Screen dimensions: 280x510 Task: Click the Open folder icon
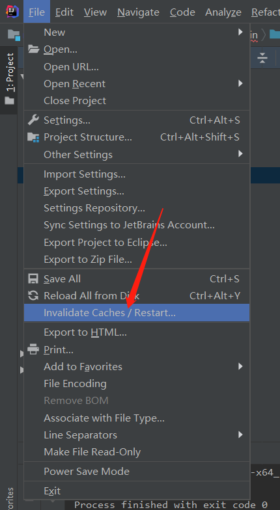coord(34,49)
